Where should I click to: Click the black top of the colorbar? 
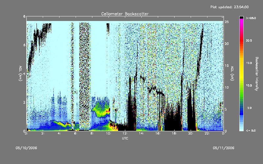241,18
